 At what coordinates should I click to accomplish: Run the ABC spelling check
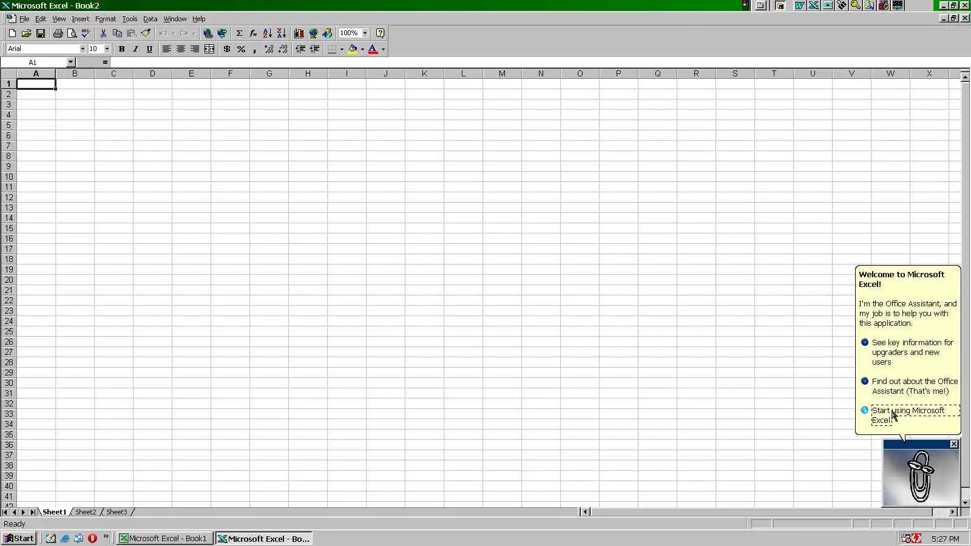pos(86,33)
